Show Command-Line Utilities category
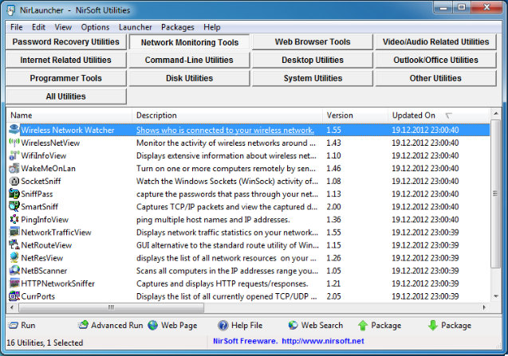The height and width of the screenshot is (356, 508). (x=189, y=60)
